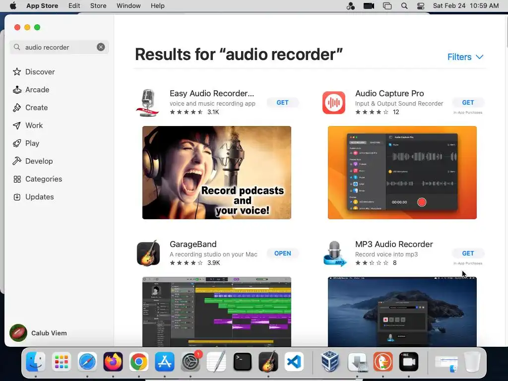508x381 pixels.
Task: Open VirtualBox from the Dock
Action: pos(330,362)
